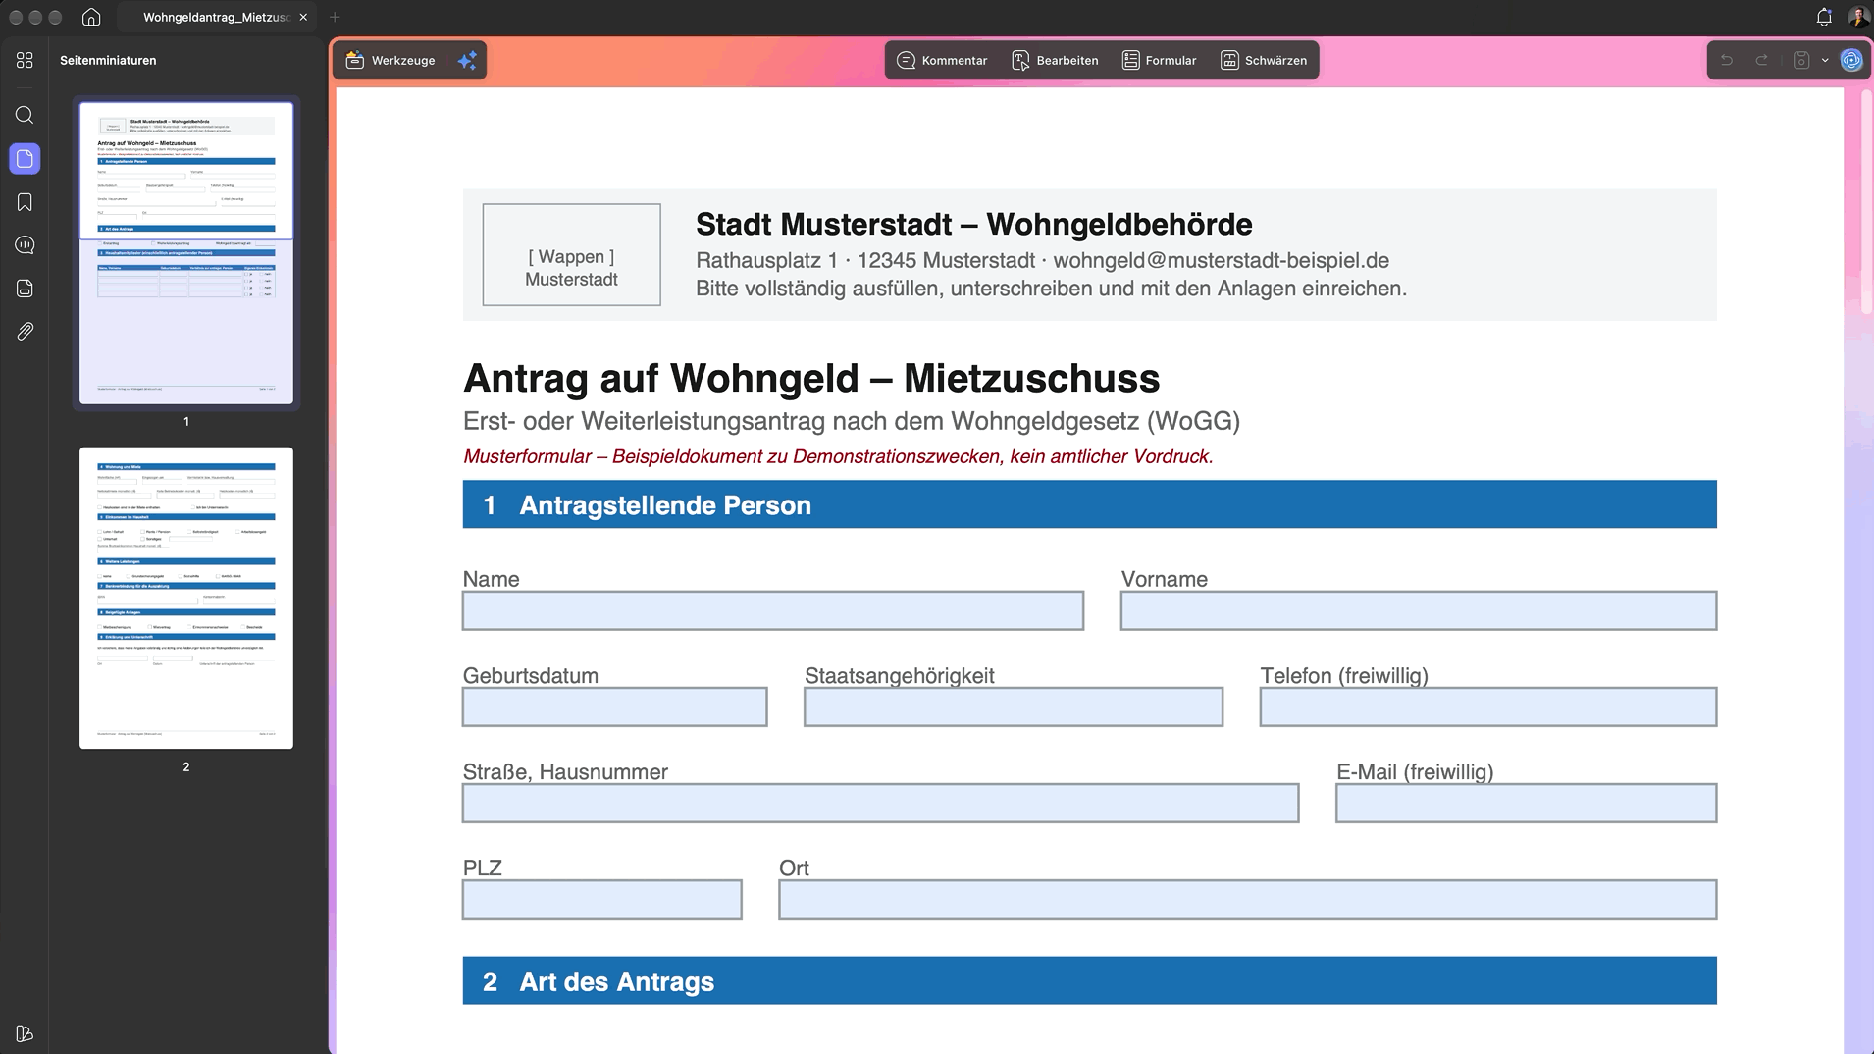Screen dimensions: 1874x1054
Task: Focus the Geburtsdatum field
Action: 615,707
